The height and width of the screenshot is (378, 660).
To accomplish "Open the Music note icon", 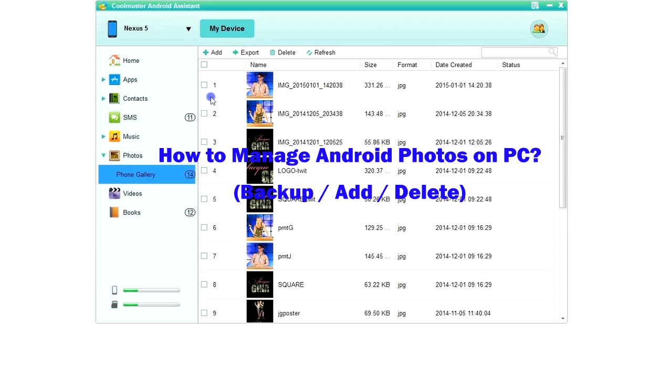I will coord(114,136).
